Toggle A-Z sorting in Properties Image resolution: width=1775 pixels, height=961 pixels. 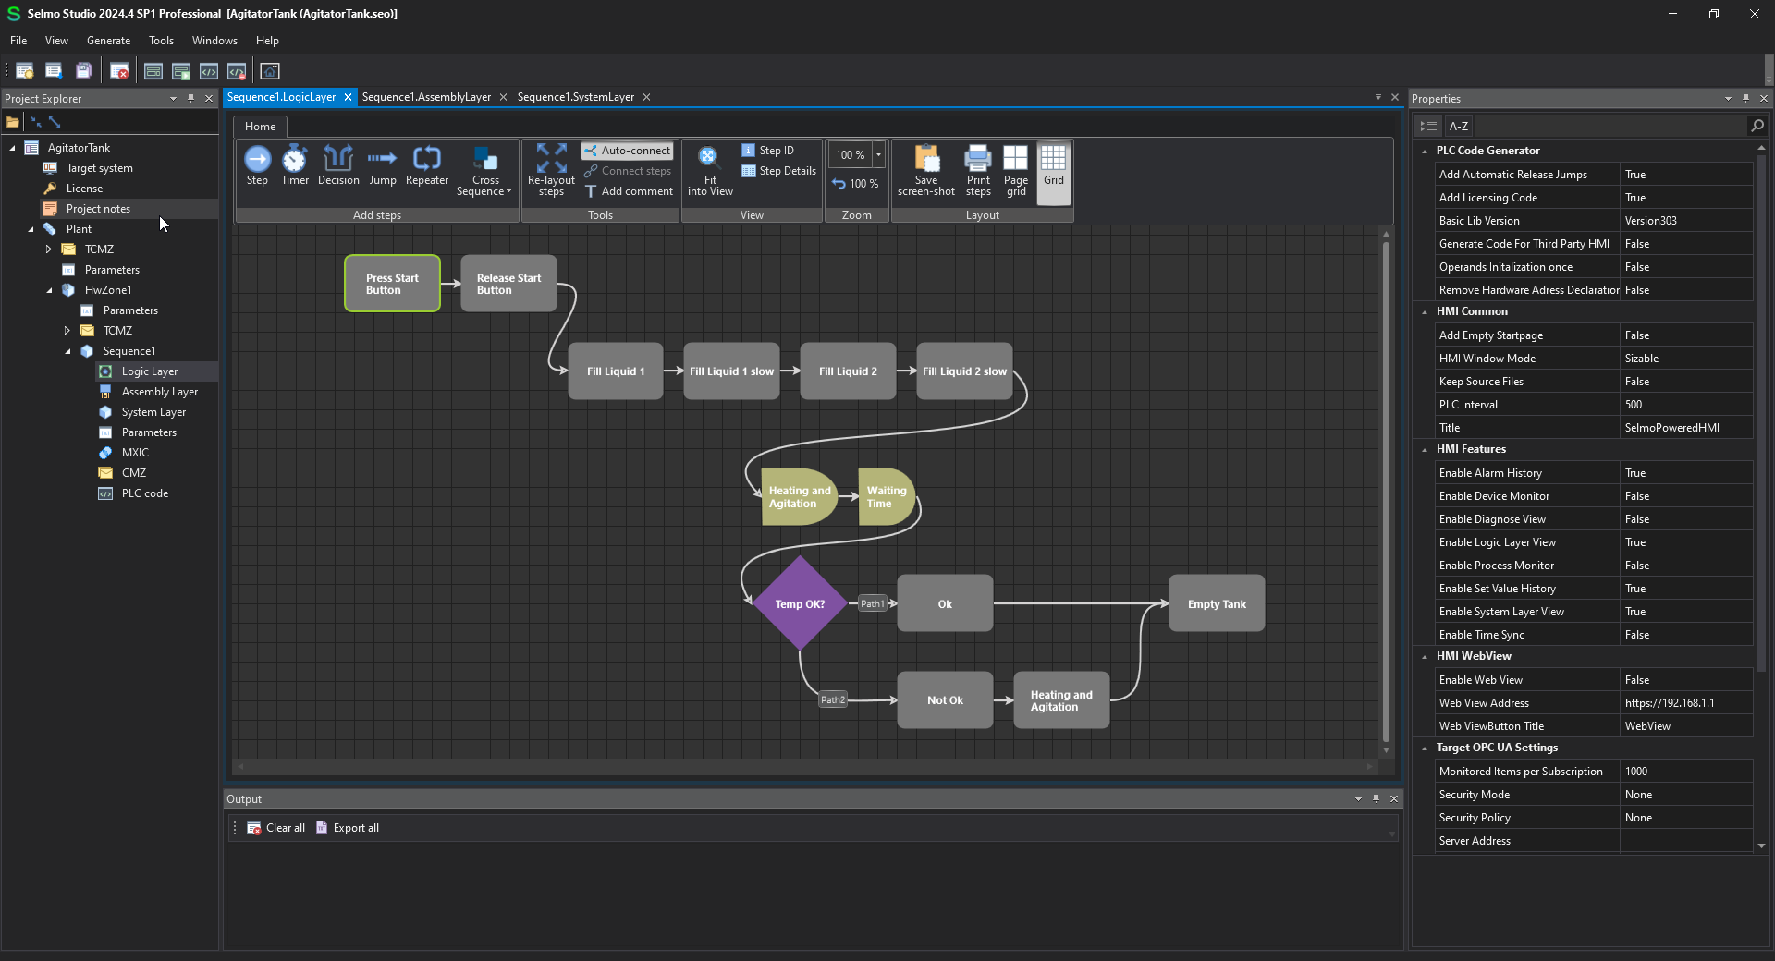click(x=1459, y=126)
